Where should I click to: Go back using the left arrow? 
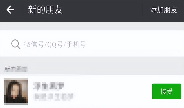[10, 10]
